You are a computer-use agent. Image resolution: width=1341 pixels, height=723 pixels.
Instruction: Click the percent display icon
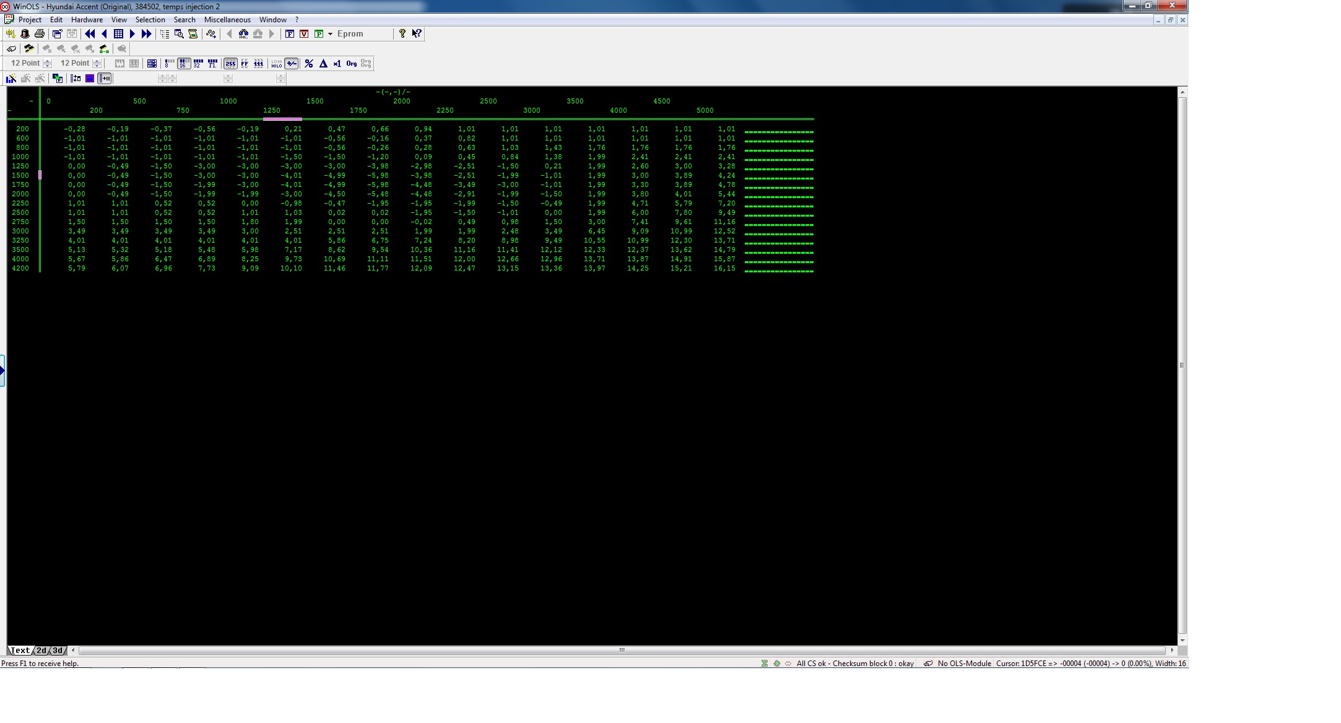pos(309,63)
